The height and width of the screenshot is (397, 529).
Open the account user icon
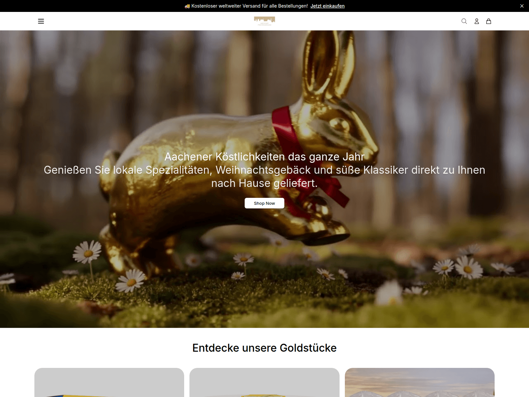click(x=476, y=21)
